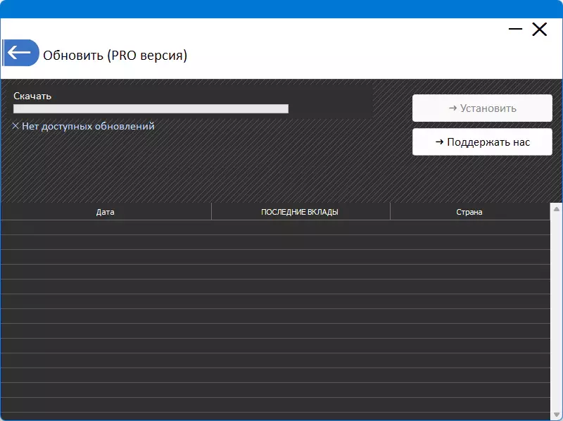Click the Скачать label
The image size is (563, 421).
pos(32,96)
